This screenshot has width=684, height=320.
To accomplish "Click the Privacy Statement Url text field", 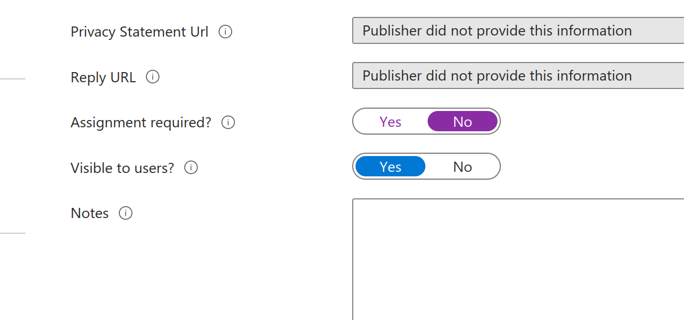I will [517, 31].
